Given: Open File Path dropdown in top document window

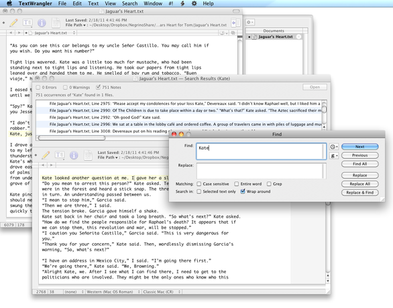Looking at the screenshot, I should point(75,25).
